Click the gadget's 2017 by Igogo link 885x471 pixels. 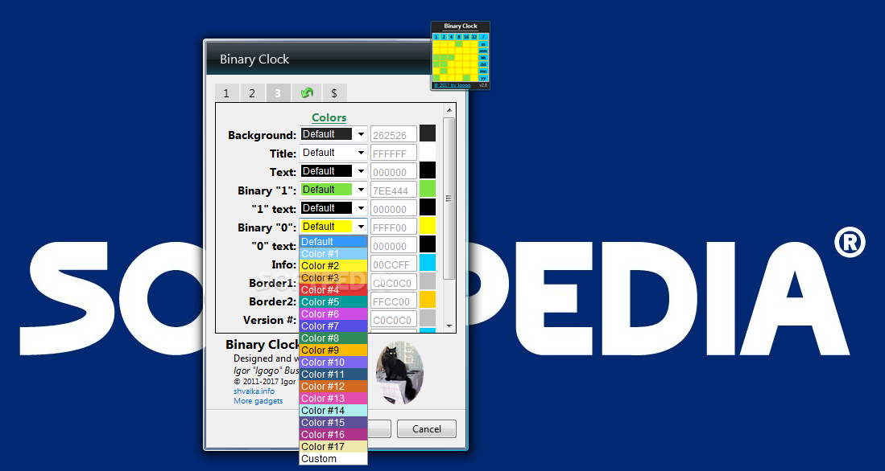click(452, 86)
